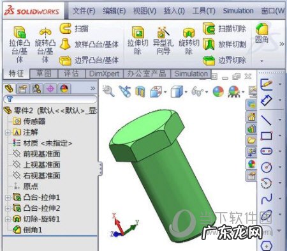Open the View Orientation dropdown arrow
Viewport: 287px width, 251px height.
pyautogui.click(x=165, y=92)
